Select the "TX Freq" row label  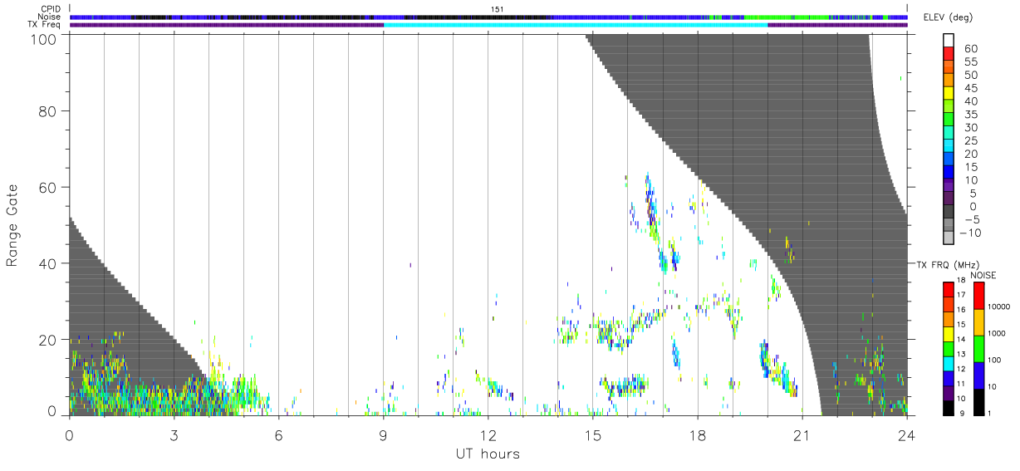44,25
